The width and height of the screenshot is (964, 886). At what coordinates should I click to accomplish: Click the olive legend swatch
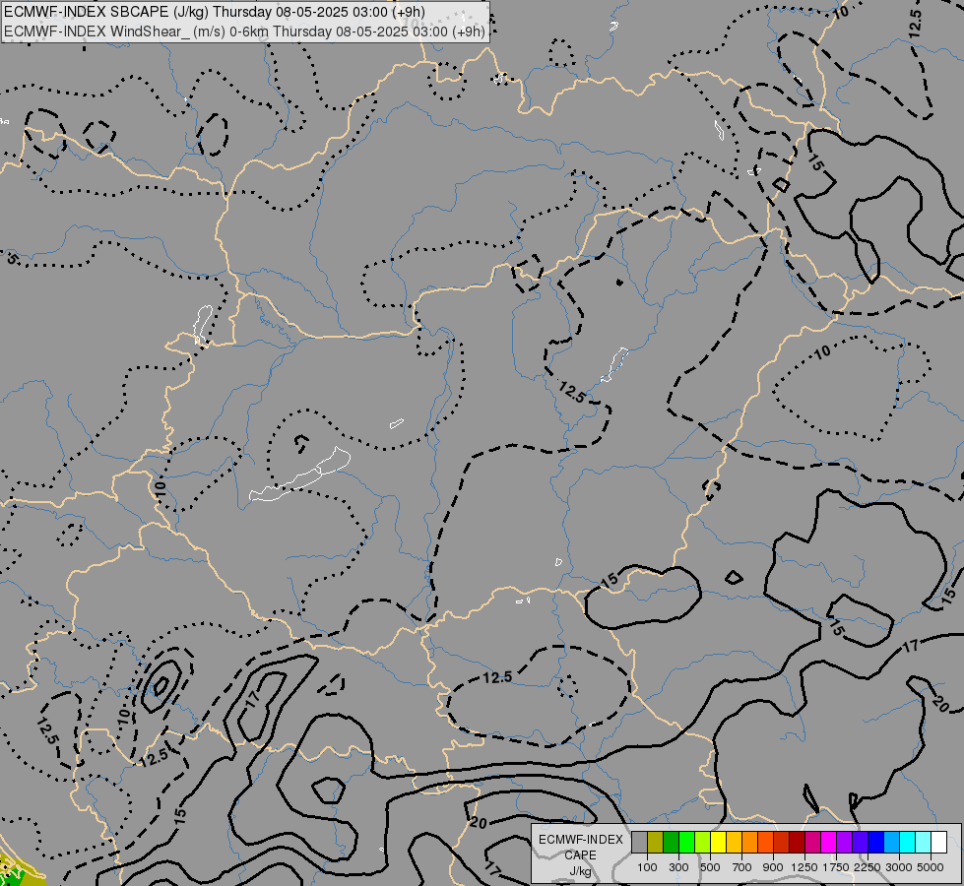(656, 843)
